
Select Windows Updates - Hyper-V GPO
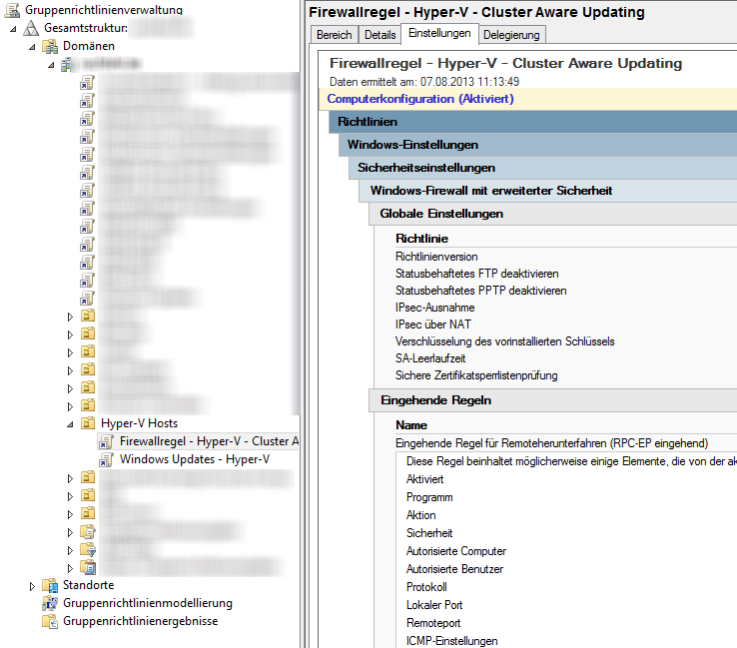coord(195,459)
